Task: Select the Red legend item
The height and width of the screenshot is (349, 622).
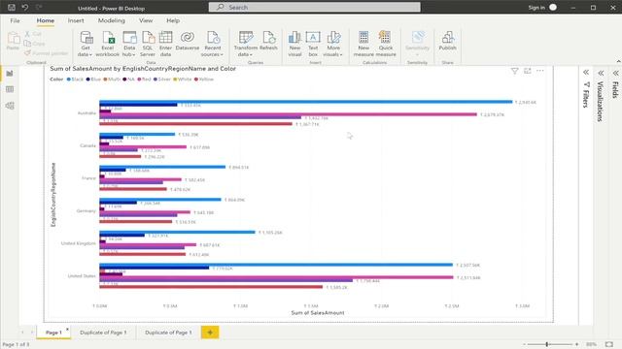Action: coord(145,79)
